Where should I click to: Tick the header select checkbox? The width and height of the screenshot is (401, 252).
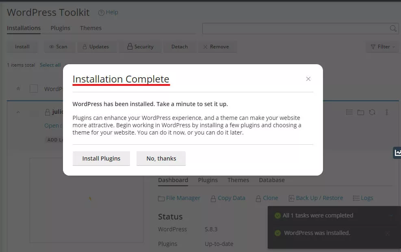(x=34, y=89)
